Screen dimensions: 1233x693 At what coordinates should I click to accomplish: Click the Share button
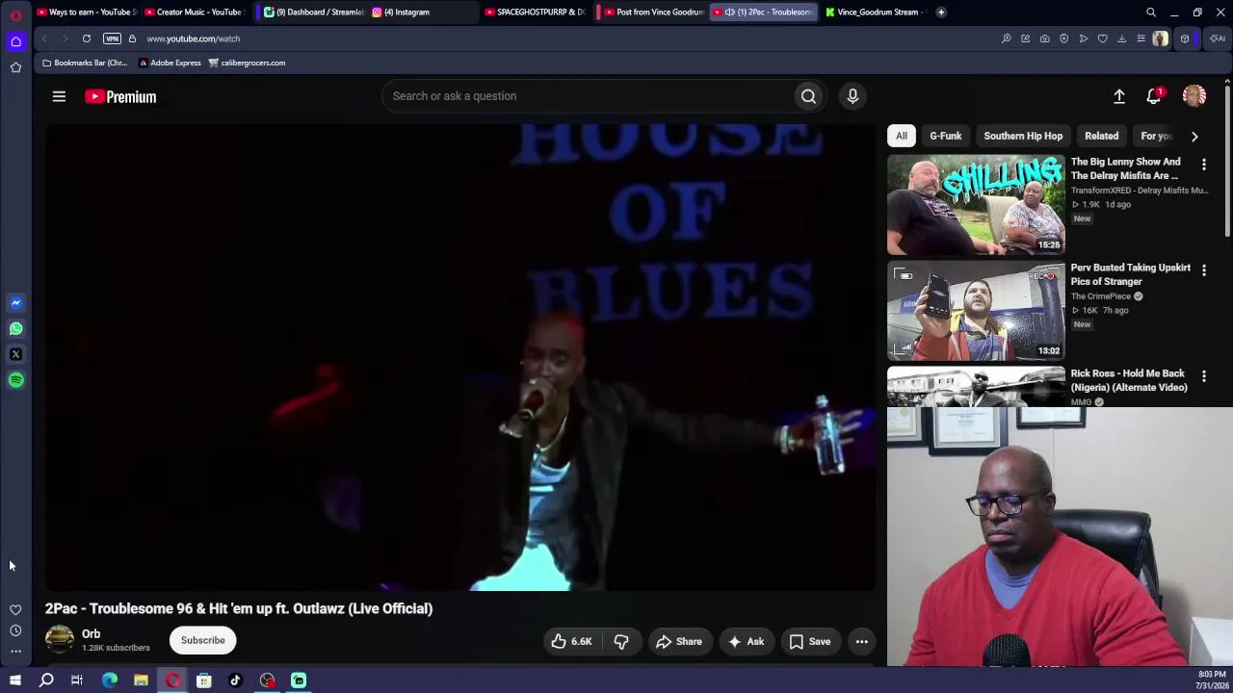679,641
